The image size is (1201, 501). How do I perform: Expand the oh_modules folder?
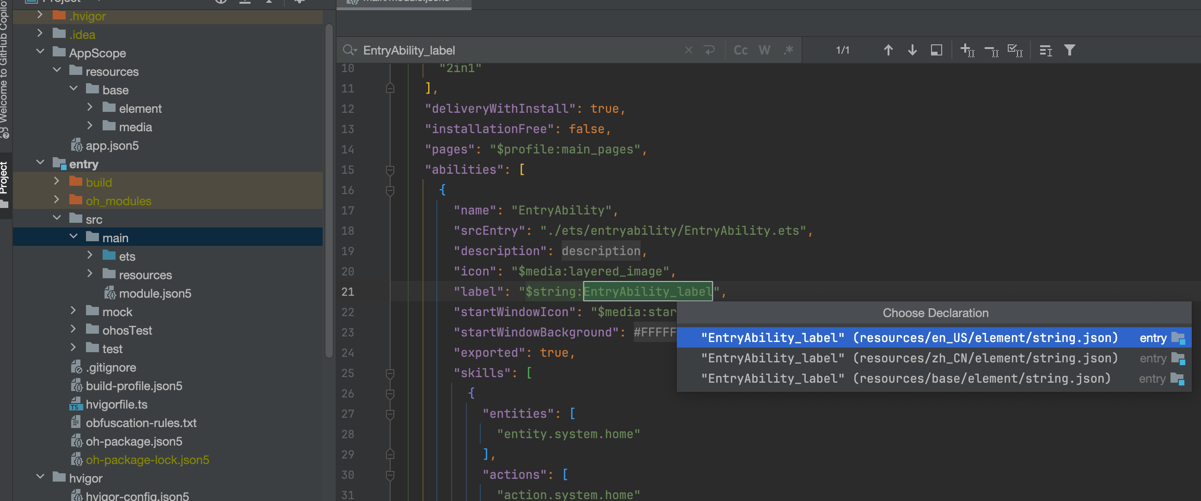coord(56,200)
